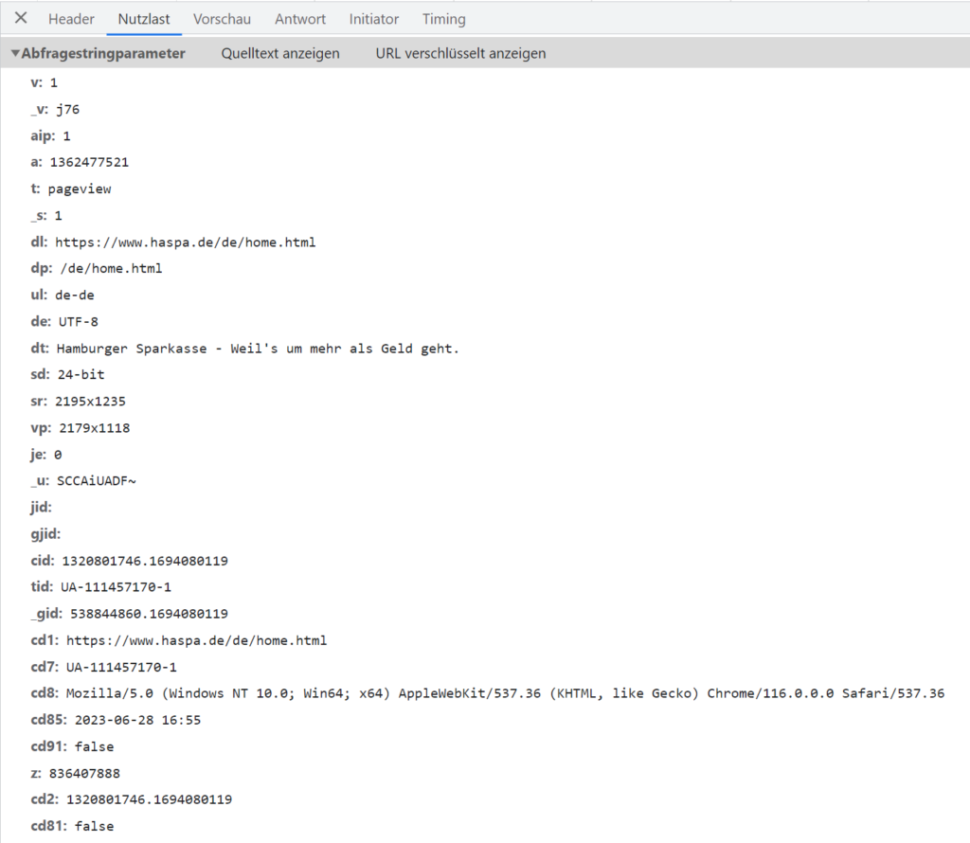Click the je: 0 parameter

(46, 454)
